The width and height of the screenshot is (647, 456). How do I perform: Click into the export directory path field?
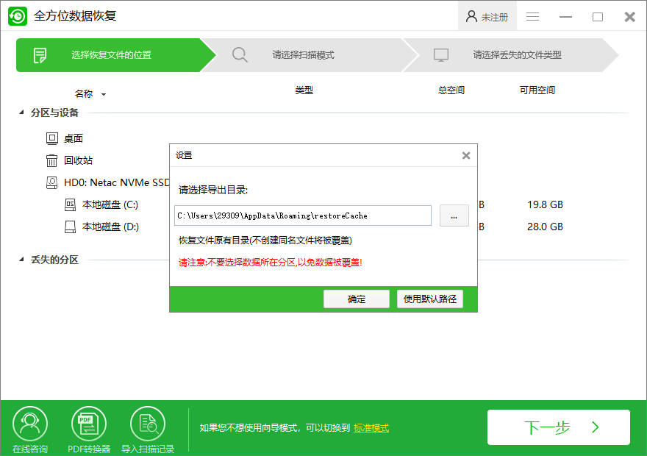tap(303, 215)
